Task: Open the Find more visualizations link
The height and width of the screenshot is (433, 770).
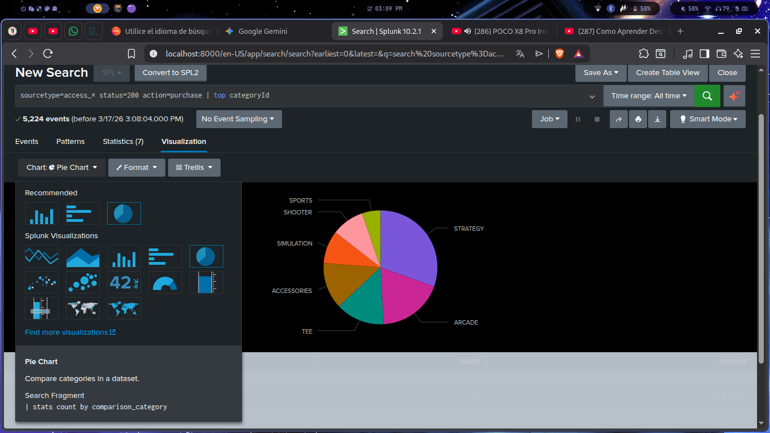Action: [x=70, y=333]
